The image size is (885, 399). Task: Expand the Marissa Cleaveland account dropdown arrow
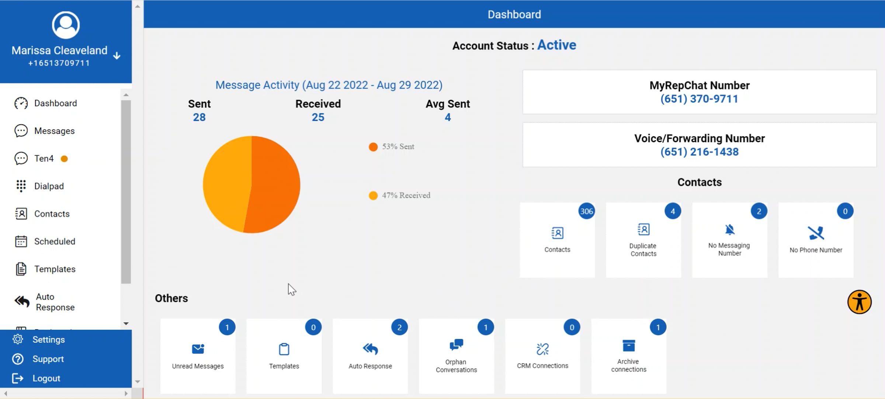[117, 56]
